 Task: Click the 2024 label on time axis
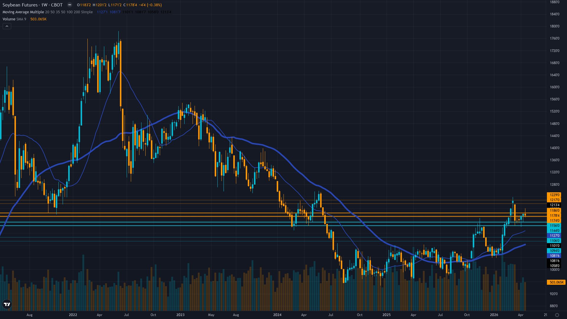[277, 315]
